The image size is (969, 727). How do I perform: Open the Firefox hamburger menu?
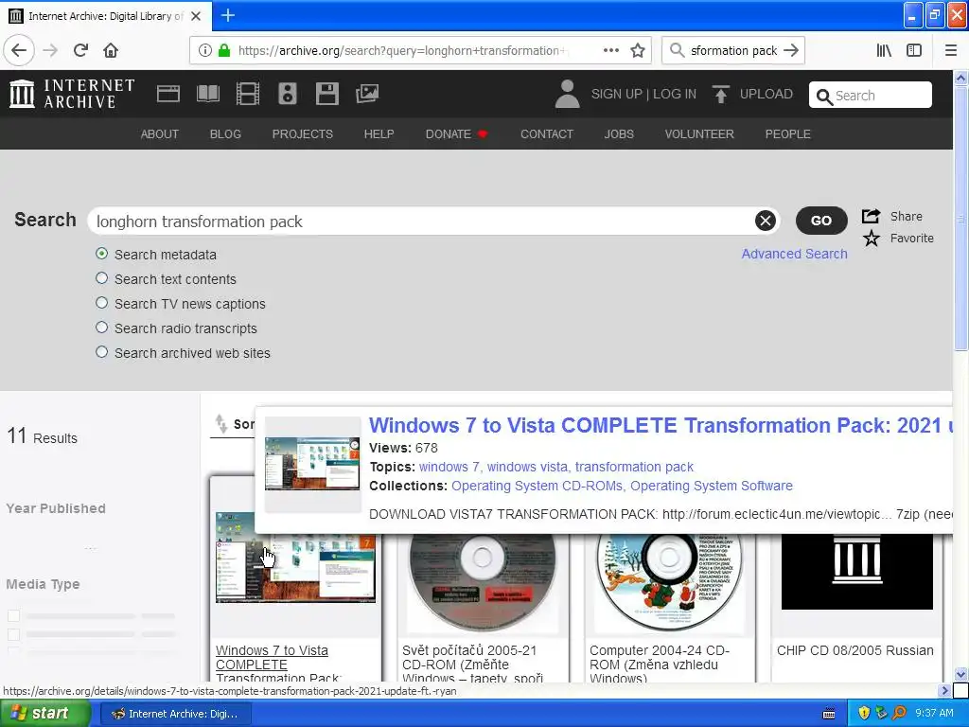951,50
